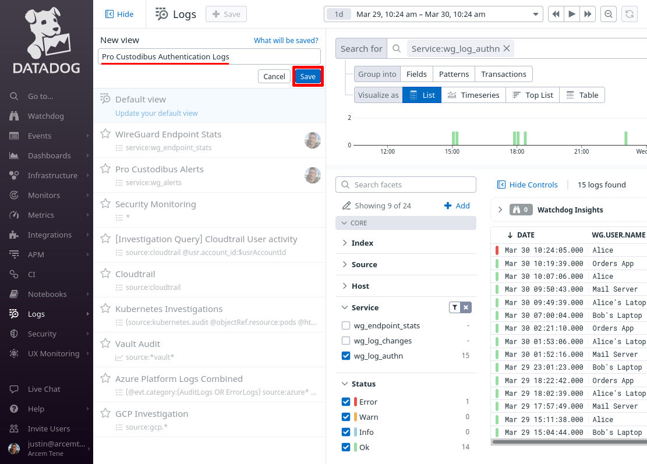This screenshot has height=464, width=647.
Task: Star the Vault Audit view
Action: click(105, 343)
